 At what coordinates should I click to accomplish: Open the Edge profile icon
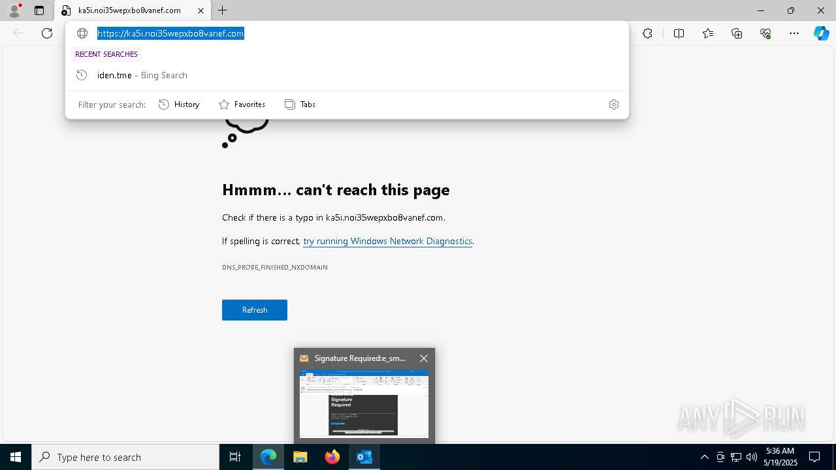coord(14,10)
